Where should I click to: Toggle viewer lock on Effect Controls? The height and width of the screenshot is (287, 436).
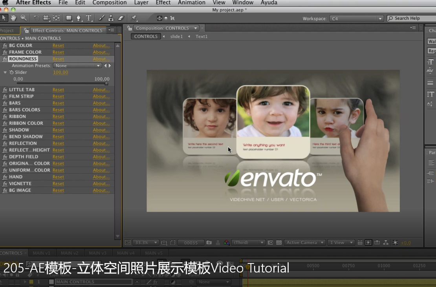coord(26,30)
